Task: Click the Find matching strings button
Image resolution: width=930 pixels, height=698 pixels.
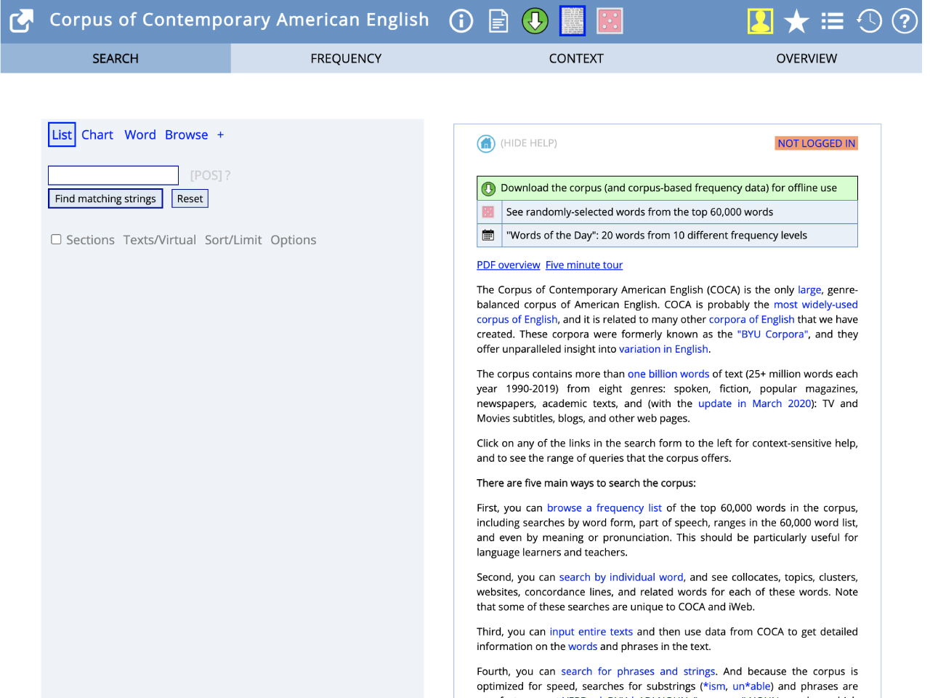Action: pyautogui.click(x=105, y=198)
